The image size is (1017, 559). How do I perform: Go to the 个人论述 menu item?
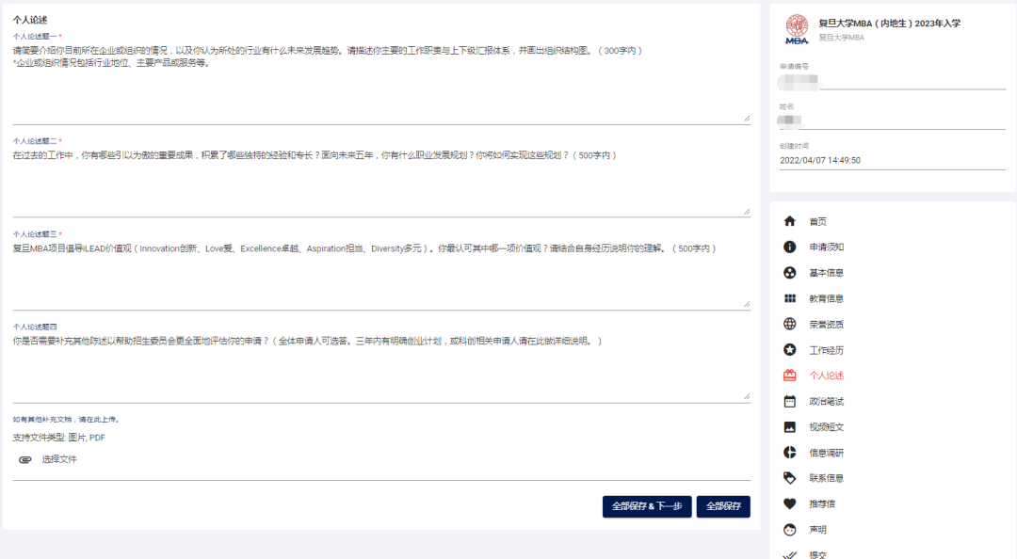[x=826, y=375]
